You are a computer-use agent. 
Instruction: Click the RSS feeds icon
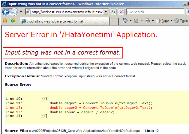(x=136, y=21)
